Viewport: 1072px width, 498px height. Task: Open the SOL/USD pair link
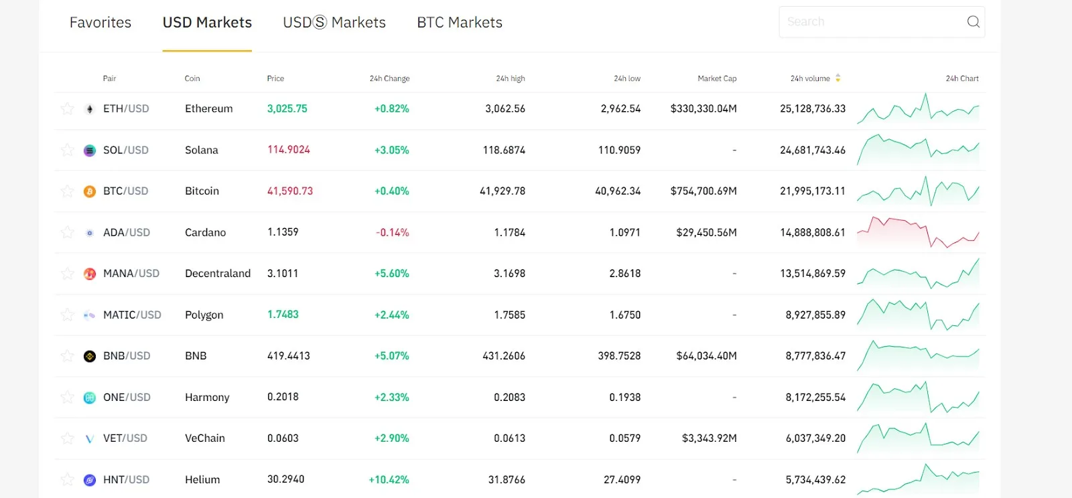[x=126, y=150]
